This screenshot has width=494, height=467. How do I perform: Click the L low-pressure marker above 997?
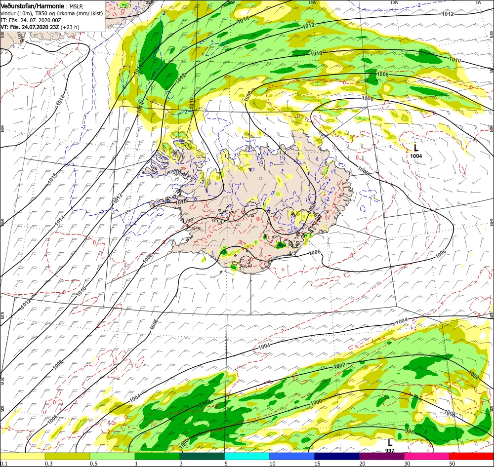[x=390, y=442]
